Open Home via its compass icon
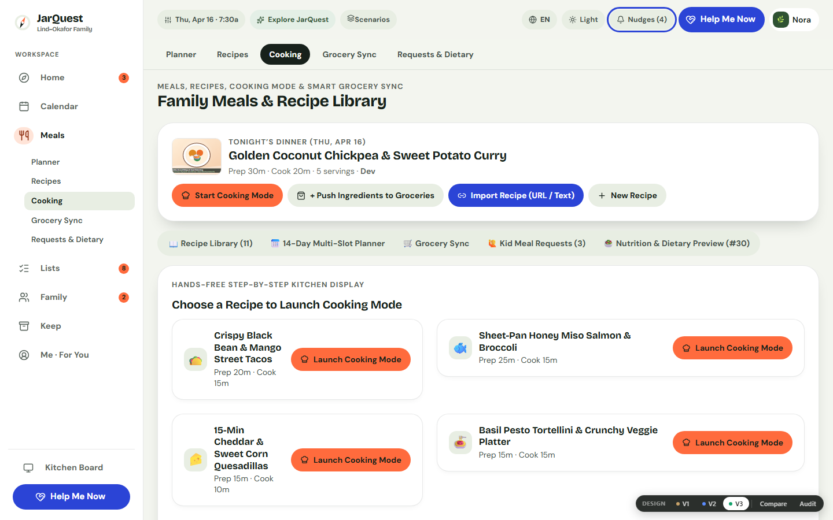This screenshot has height=520, width=833. pos(24,77)
